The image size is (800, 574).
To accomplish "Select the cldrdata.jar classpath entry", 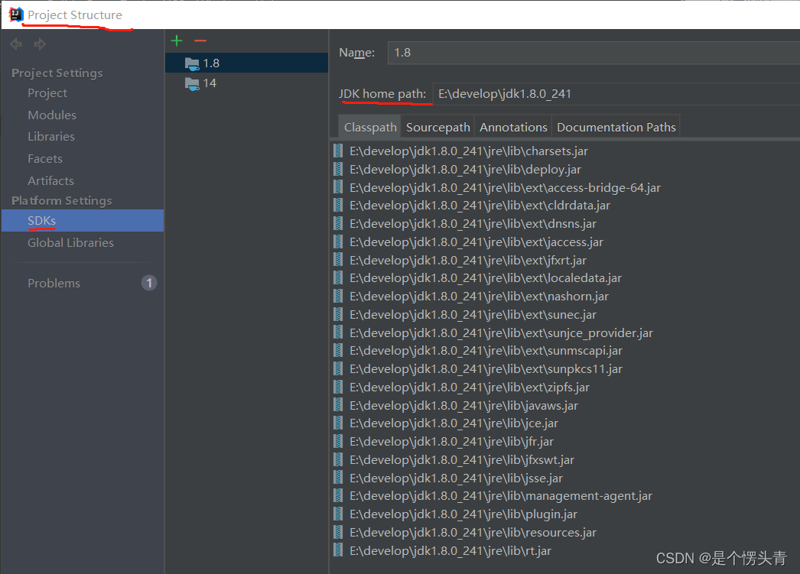I will (480, 206).
